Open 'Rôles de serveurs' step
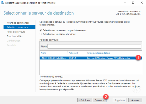The height and width of the screenshot is (104, 146). click(x=16, y=32)
